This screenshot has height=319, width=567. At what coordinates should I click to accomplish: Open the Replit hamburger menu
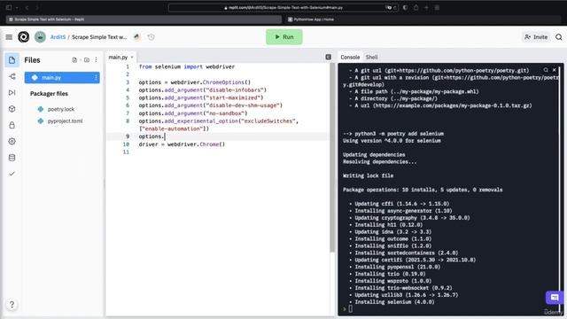9,37
